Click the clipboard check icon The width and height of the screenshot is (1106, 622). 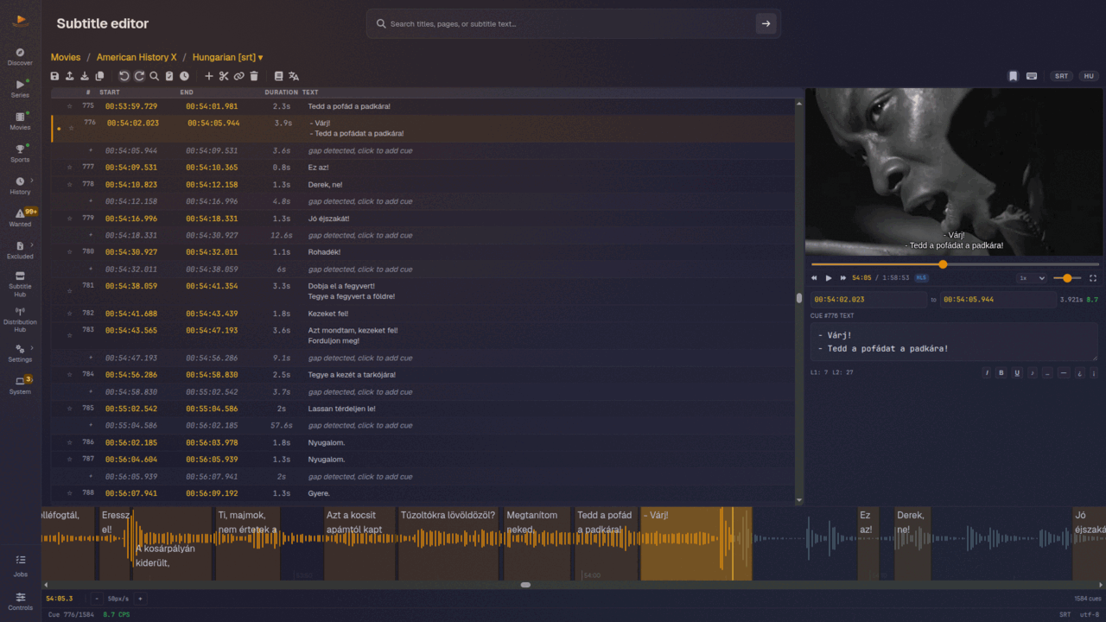pos(169,76)
